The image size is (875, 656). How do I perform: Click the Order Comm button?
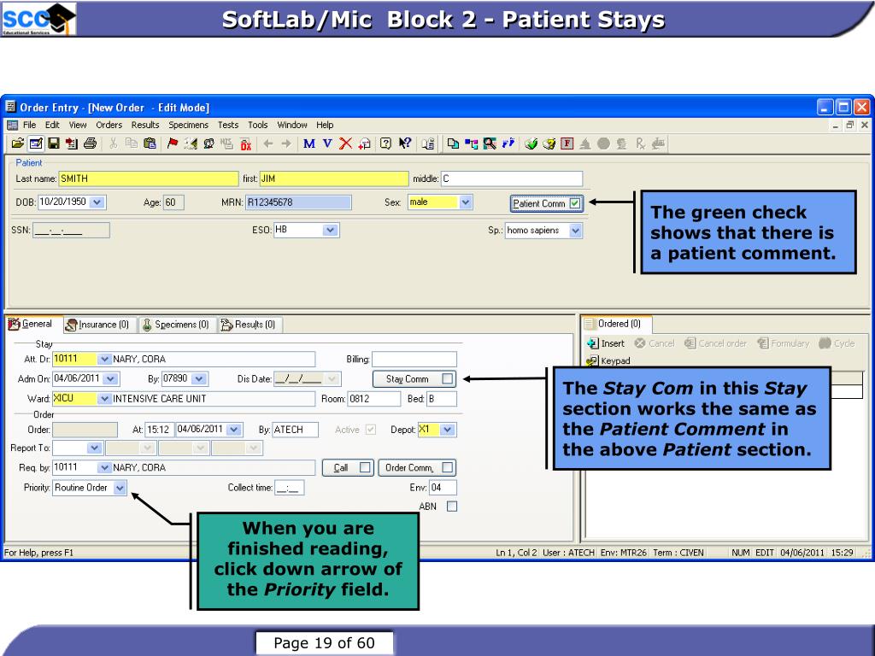[x=417, y=467]
